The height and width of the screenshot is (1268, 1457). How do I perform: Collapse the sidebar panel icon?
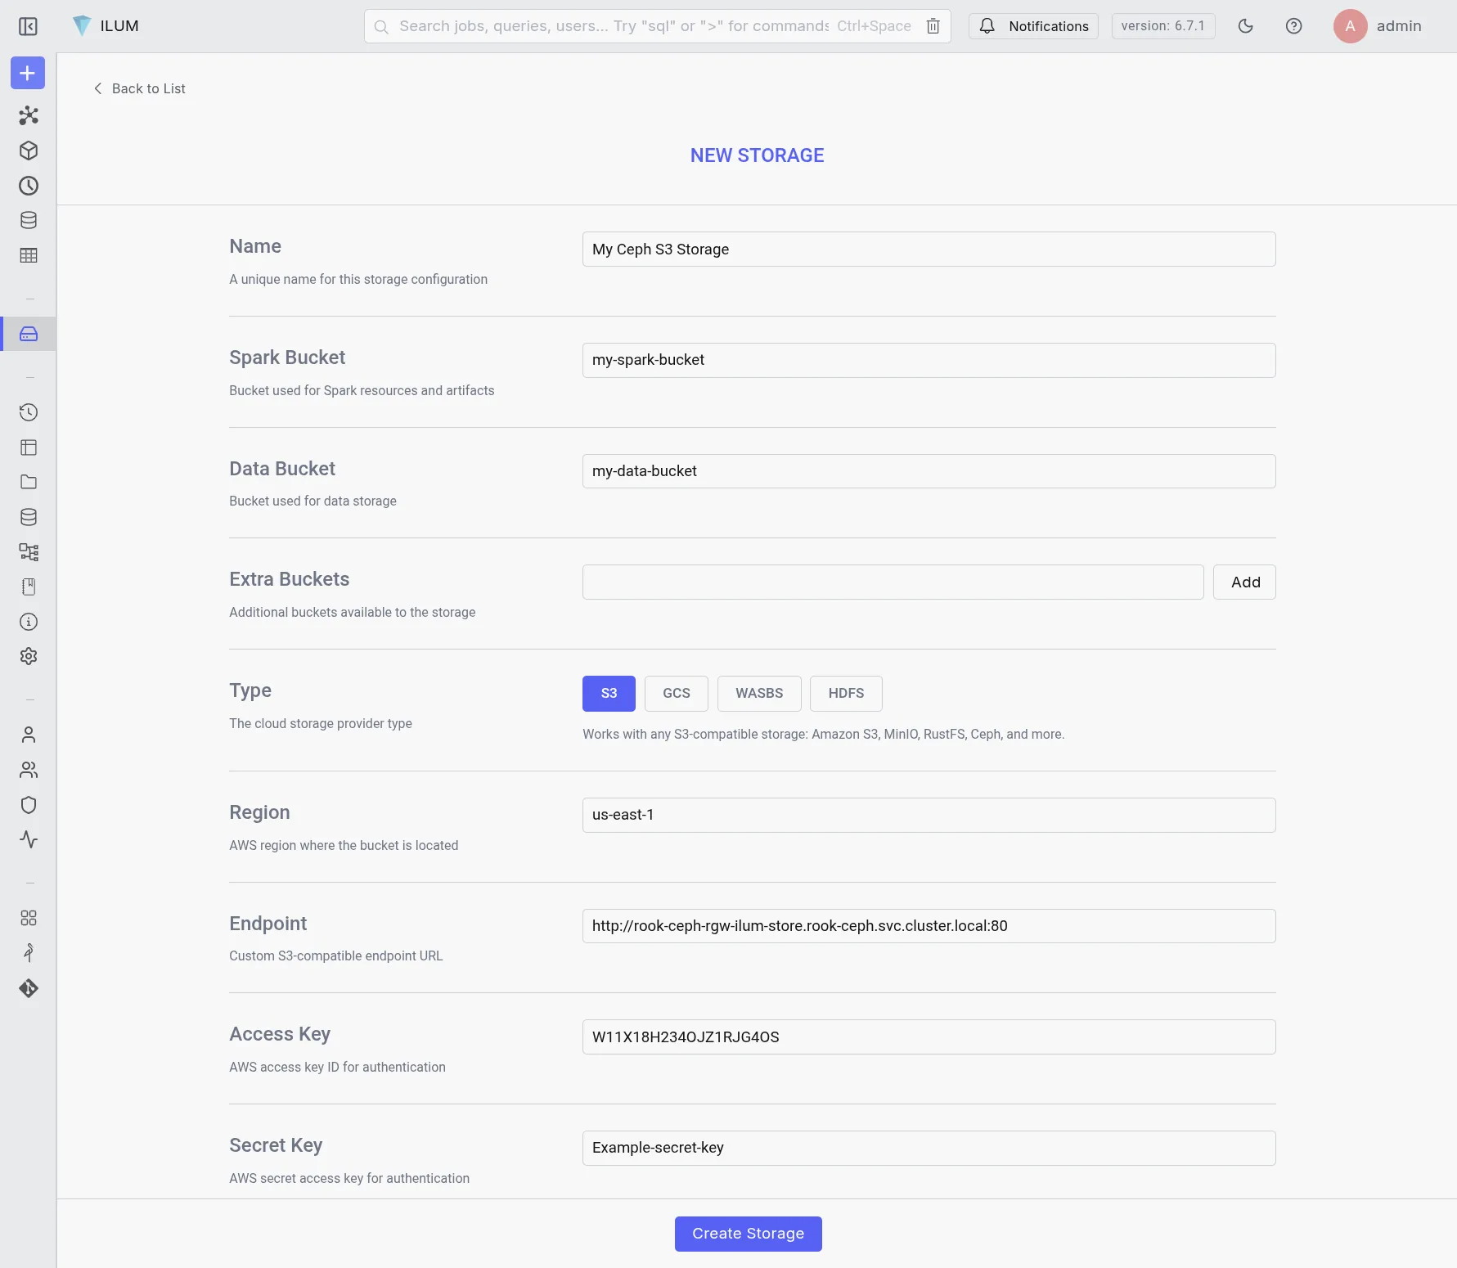pos(28,26)
